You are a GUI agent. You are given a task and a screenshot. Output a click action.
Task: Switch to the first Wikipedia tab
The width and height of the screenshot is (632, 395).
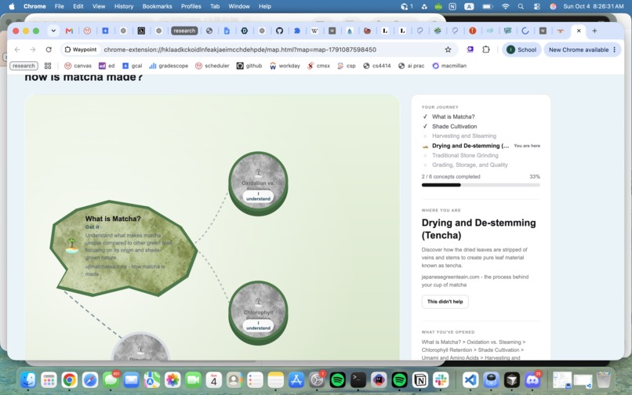[314, 31]
